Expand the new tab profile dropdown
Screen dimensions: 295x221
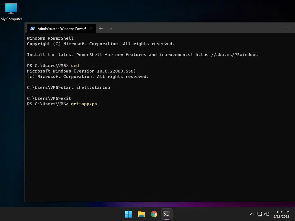(111, 28)
